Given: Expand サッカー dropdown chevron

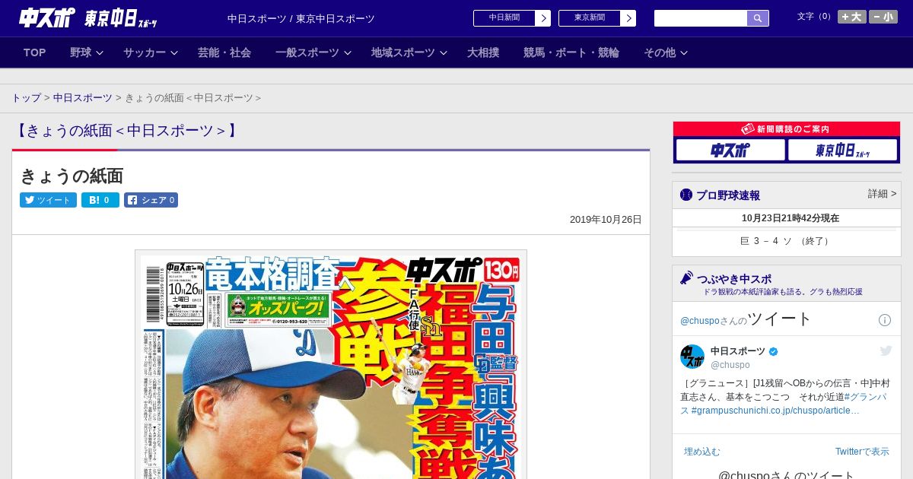Looking at the screenshot, I should (x=174, y=52).
